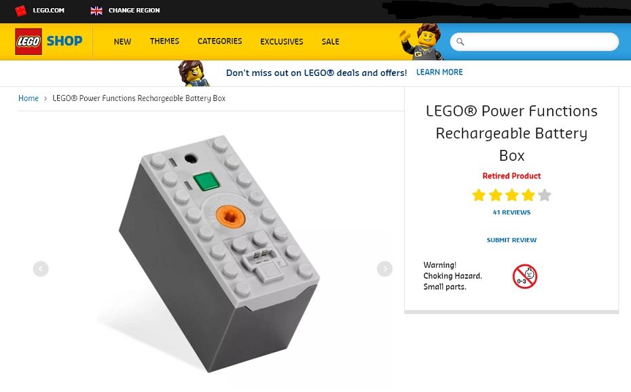The width and height of the screenshot is (631, 392).
Task: Open the Sale menu item
Action: coord(330,42)
